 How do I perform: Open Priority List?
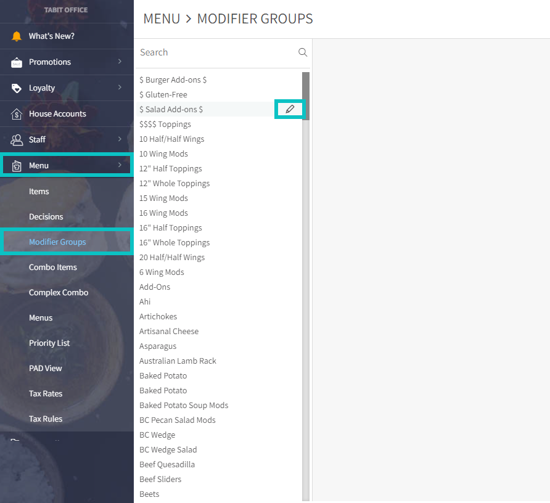click(x=49, y=343)
